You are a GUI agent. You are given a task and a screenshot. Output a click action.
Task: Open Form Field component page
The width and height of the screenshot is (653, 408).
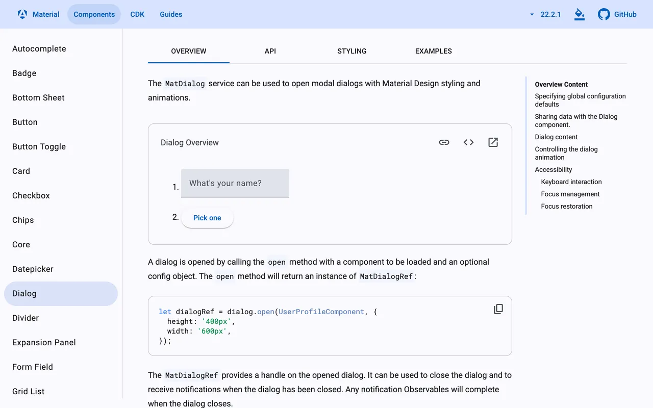(61, 367)
